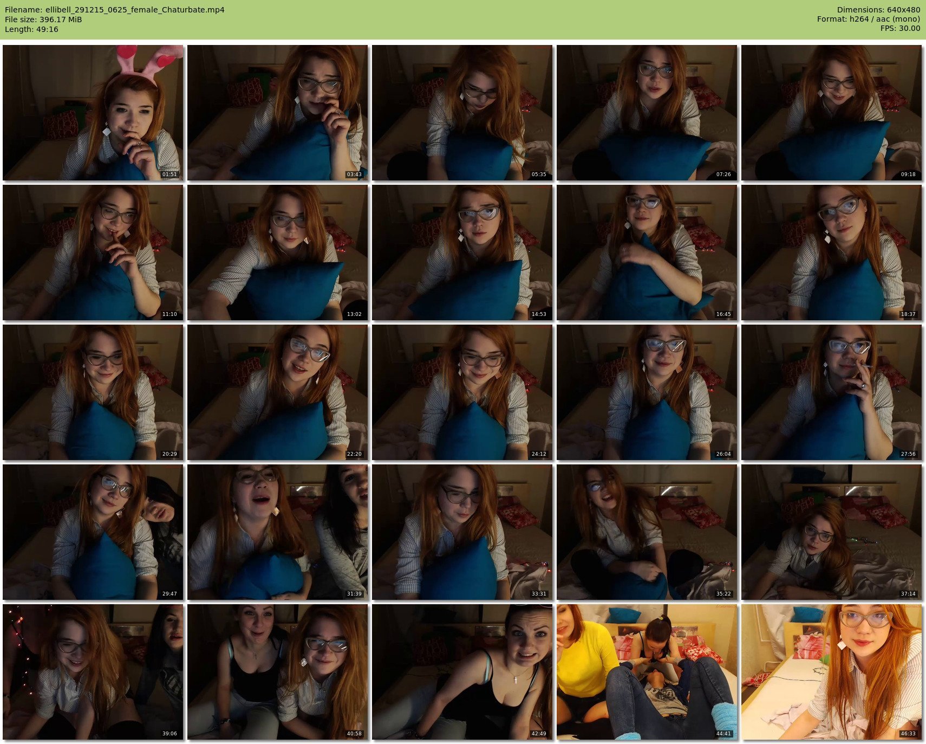This screenshot has height=744, width=926.
Task: Click the Filename text in the header
Action: (x=115, y=10)
